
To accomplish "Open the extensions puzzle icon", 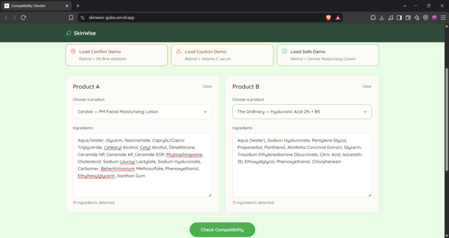I will [373, 18].
